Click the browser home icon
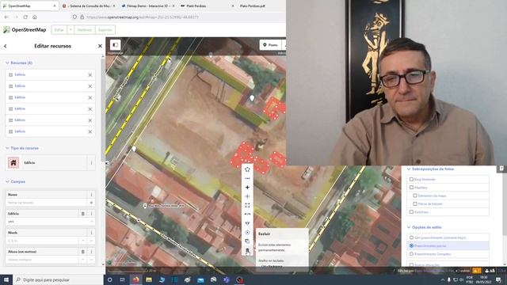This screenshot has height=285, width=507. pos(35,17)
